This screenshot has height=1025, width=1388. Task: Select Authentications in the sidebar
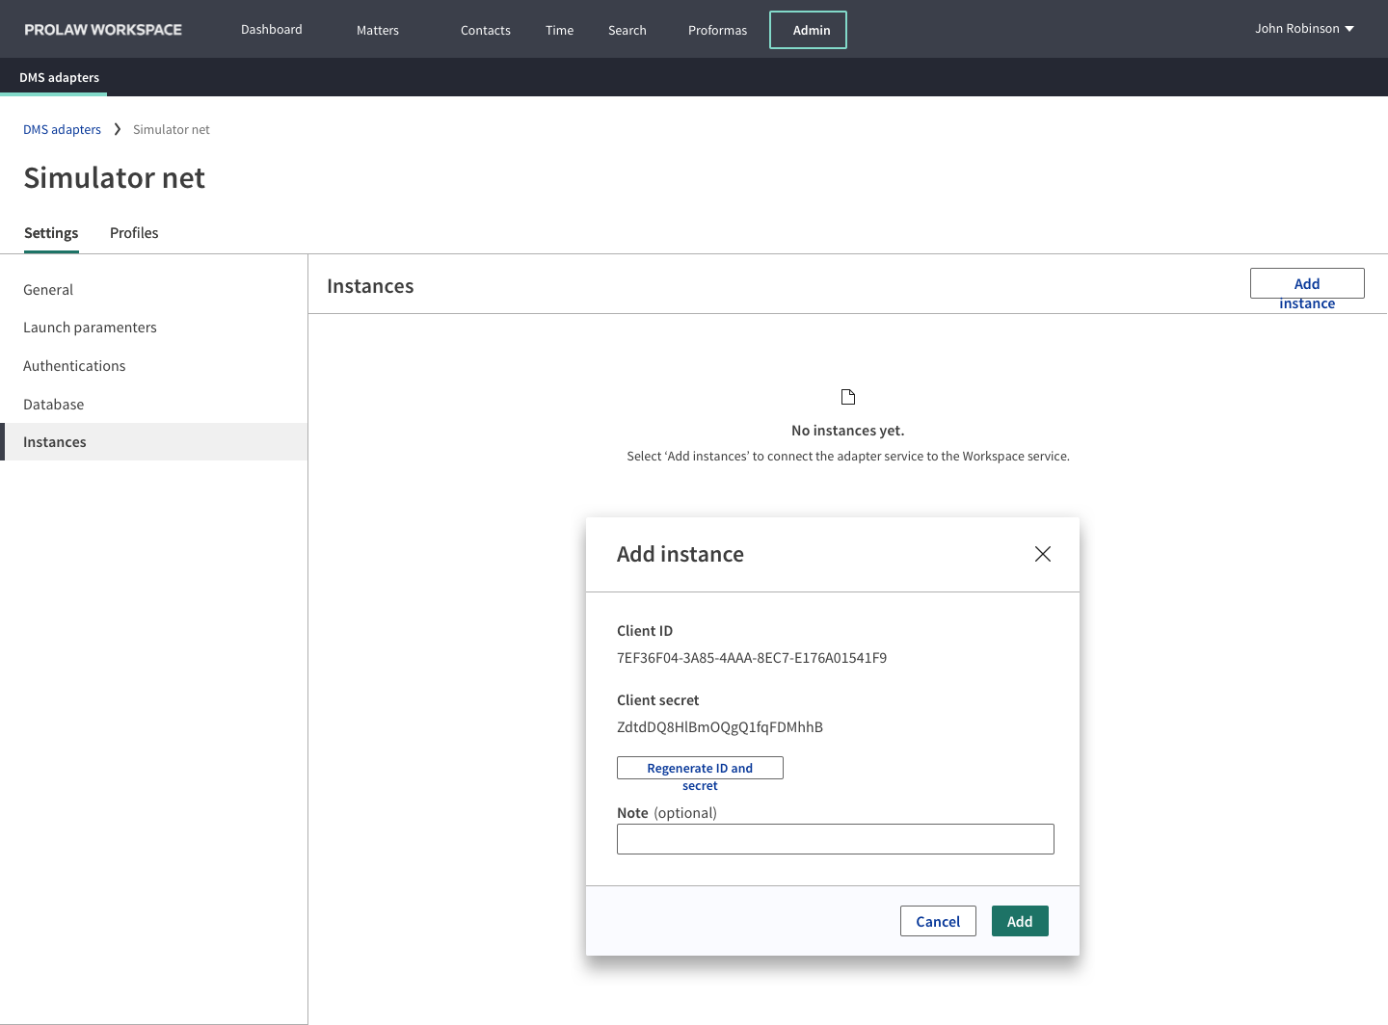click(74, 365)
